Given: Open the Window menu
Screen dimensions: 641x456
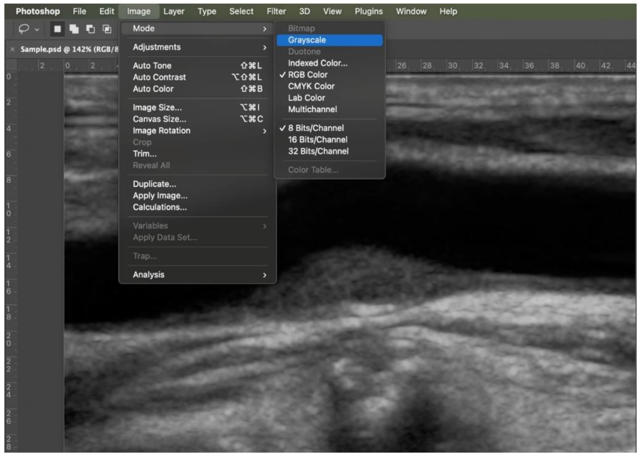Looking at the screenshot, I should click(410, 11).
